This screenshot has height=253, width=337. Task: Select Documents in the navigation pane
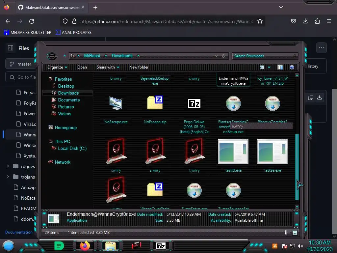pos(69,100)
